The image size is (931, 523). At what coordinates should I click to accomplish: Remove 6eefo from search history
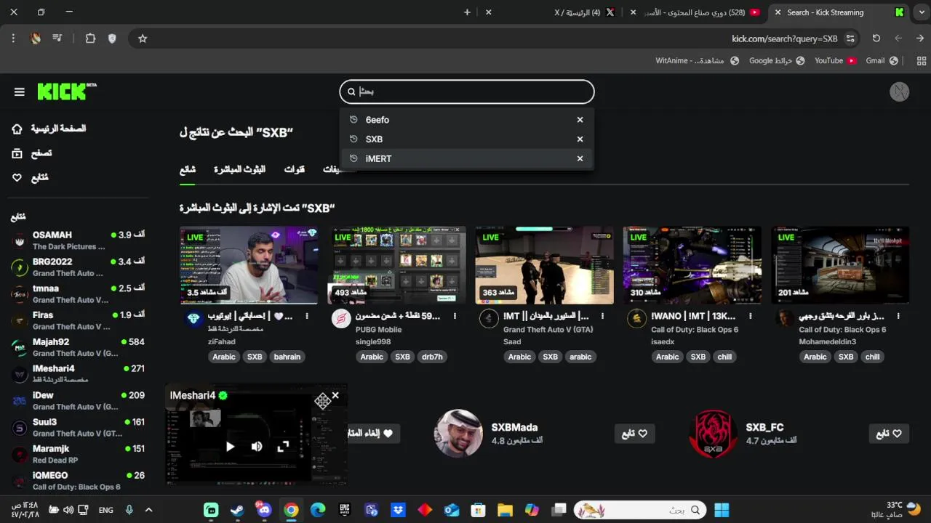pos(580,120)
